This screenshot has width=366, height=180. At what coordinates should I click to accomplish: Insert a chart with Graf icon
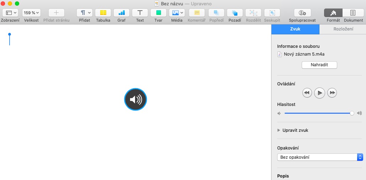pyautogui.click(x=122, y=13)
